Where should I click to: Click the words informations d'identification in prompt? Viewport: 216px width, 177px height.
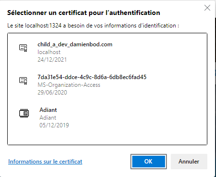[140, 26]
